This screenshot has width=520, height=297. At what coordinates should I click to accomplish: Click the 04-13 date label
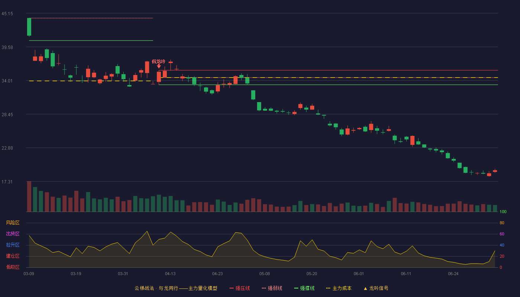pos(170,274)
